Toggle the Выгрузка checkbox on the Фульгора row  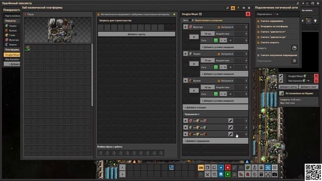click(x=219, y=27)
